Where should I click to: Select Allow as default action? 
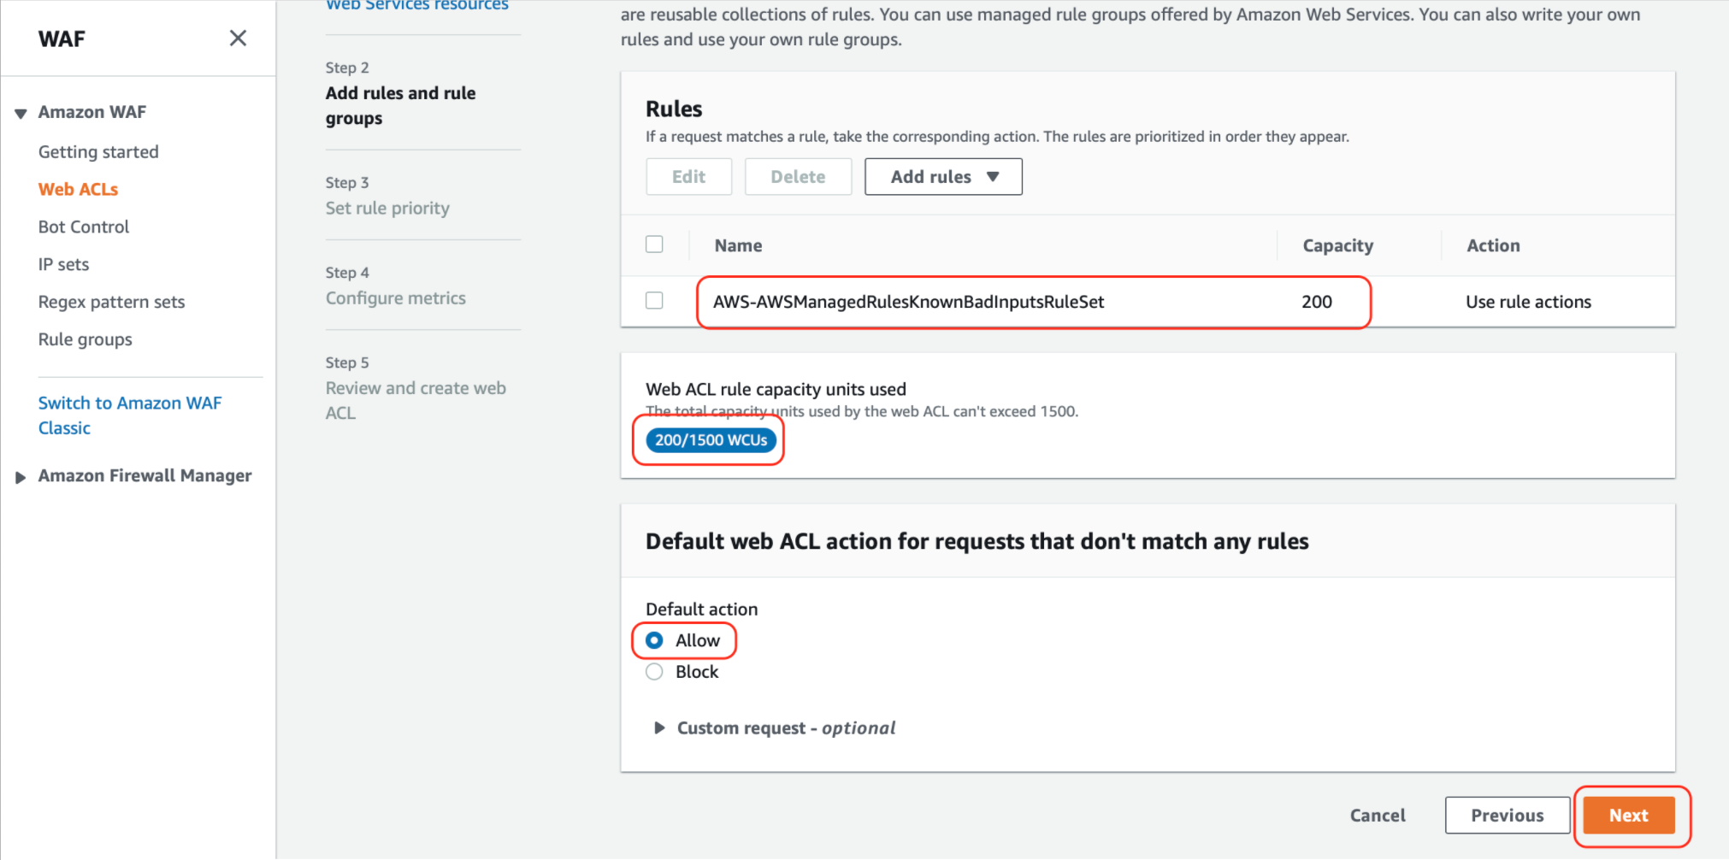654,640
